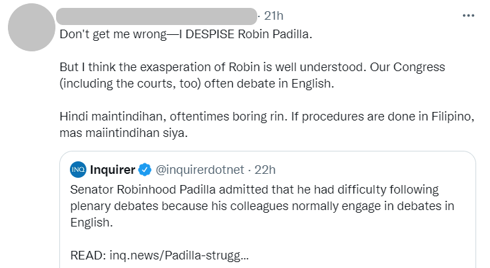The height and width of the screenshot is (268, 490).
Task: Click the quoted tweet's 22h timestamp
Action: pos(264,170)
